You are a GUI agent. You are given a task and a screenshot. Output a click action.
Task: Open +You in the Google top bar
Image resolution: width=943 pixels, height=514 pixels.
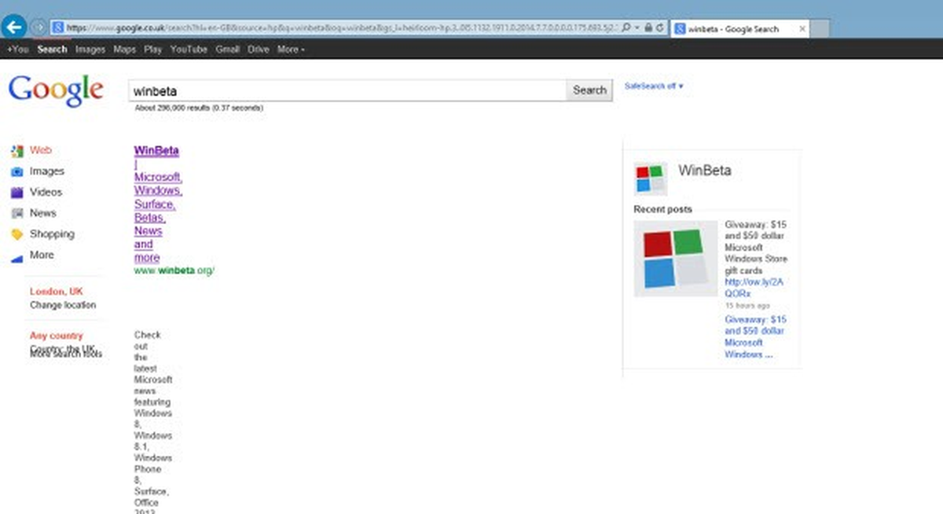tap(17, 50)
